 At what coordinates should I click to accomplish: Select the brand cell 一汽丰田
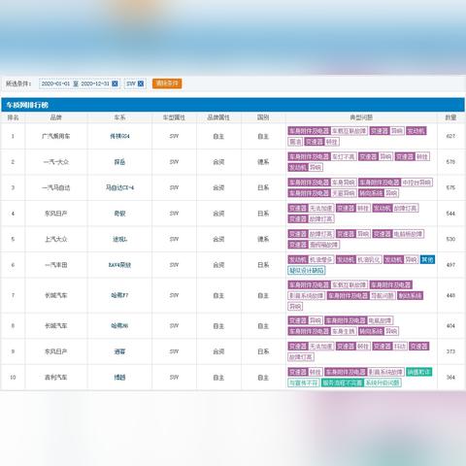click(x=56, y=265)
